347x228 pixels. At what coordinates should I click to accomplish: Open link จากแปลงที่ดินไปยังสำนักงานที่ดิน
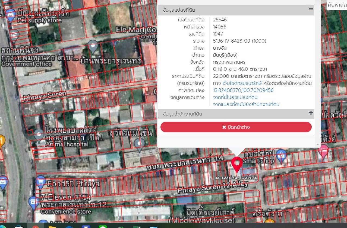pos(246,104)
